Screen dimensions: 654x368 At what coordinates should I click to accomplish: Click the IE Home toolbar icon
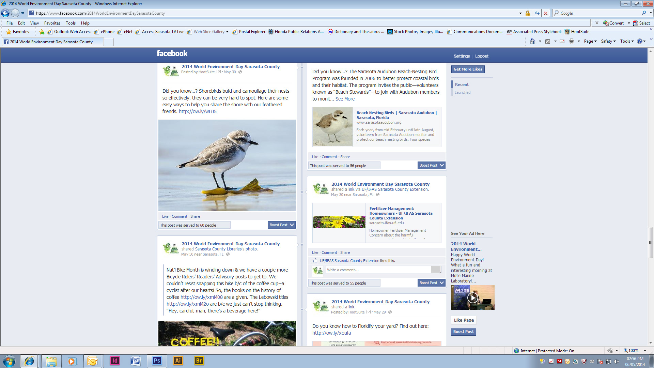pyautogui.click(x=532, y=41)
